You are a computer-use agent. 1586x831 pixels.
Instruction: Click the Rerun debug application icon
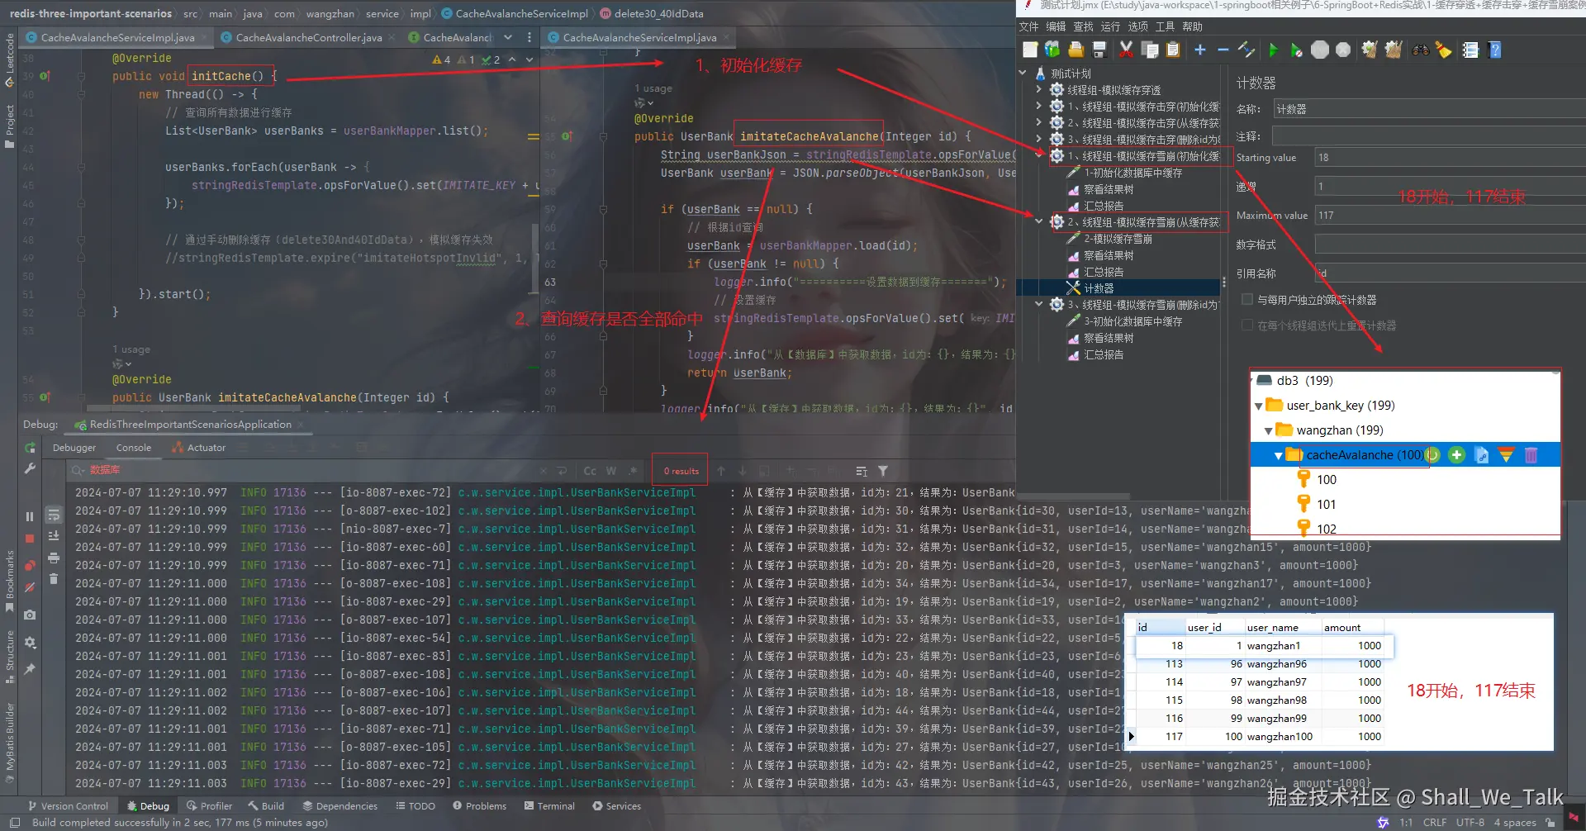click(30, 448)
